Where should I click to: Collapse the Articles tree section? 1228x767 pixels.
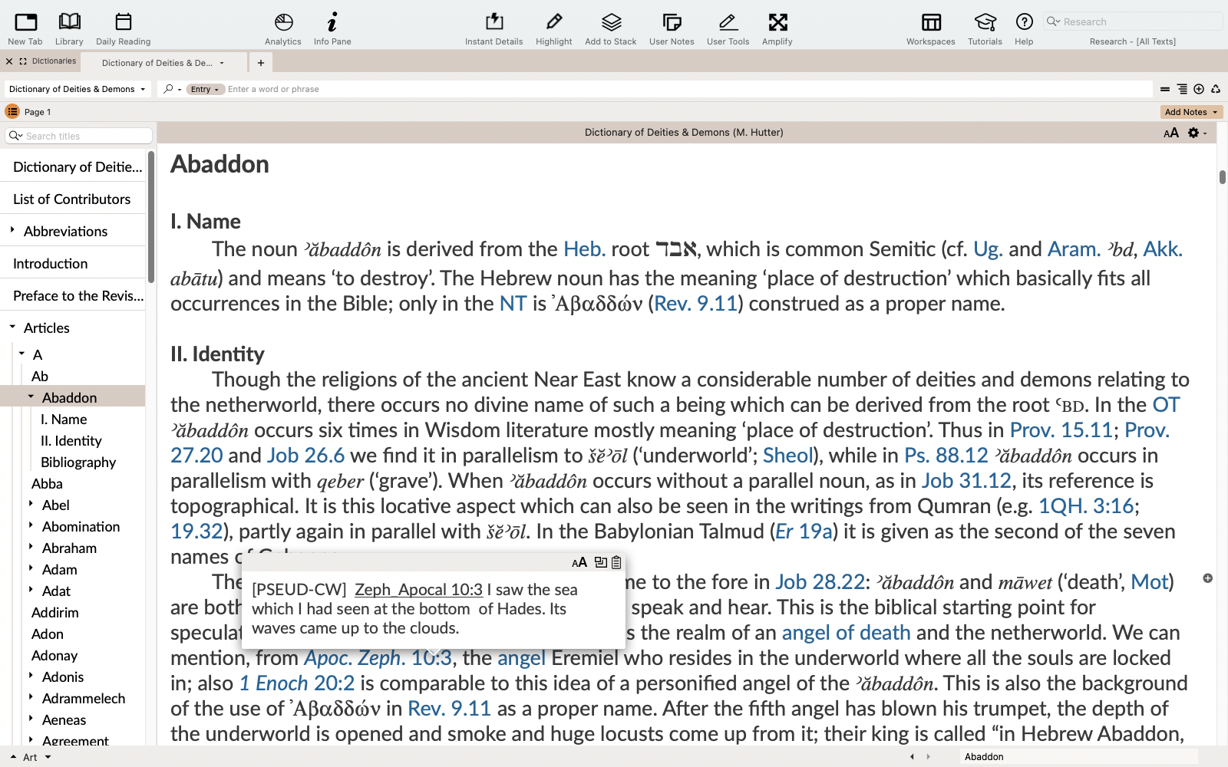13,328
